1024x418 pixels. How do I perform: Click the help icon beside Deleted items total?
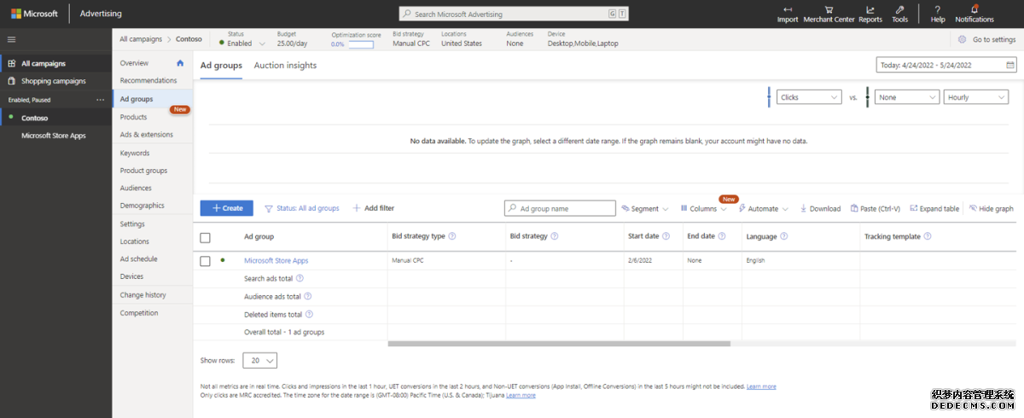pos(309,314)
